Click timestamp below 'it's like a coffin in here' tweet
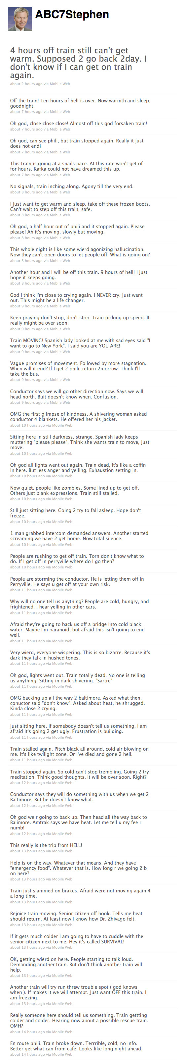185x1060 pixels. pyautogui.click(x=27, y=476)
